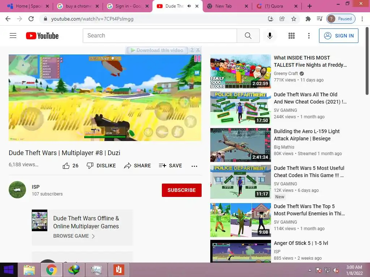The width and height of the screenshot is (370, 277).
Task: Open Top 5 Most Powerful Enemies thumbnail
Action: (240, 220)
